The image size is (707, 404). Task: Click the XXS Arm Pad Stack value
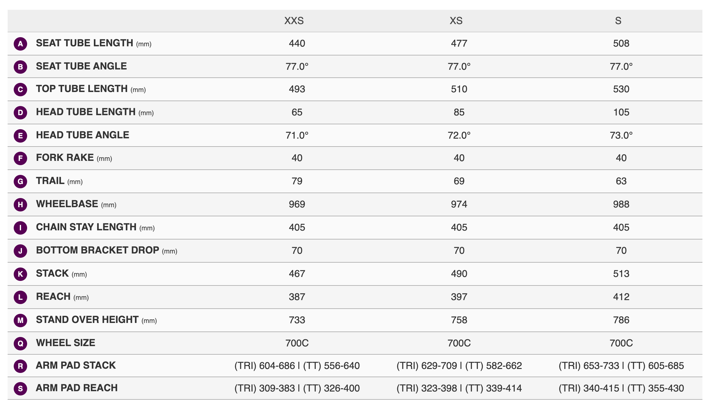coord(297,366)
